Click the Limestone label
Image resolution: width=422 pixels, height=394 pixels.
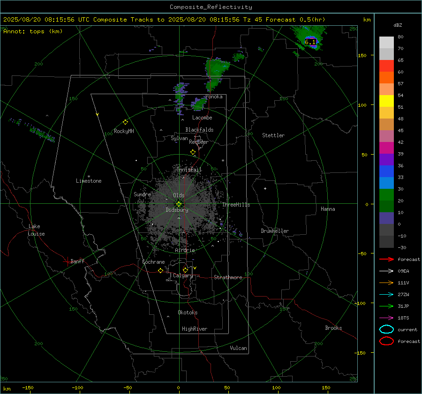pos(89,181)
